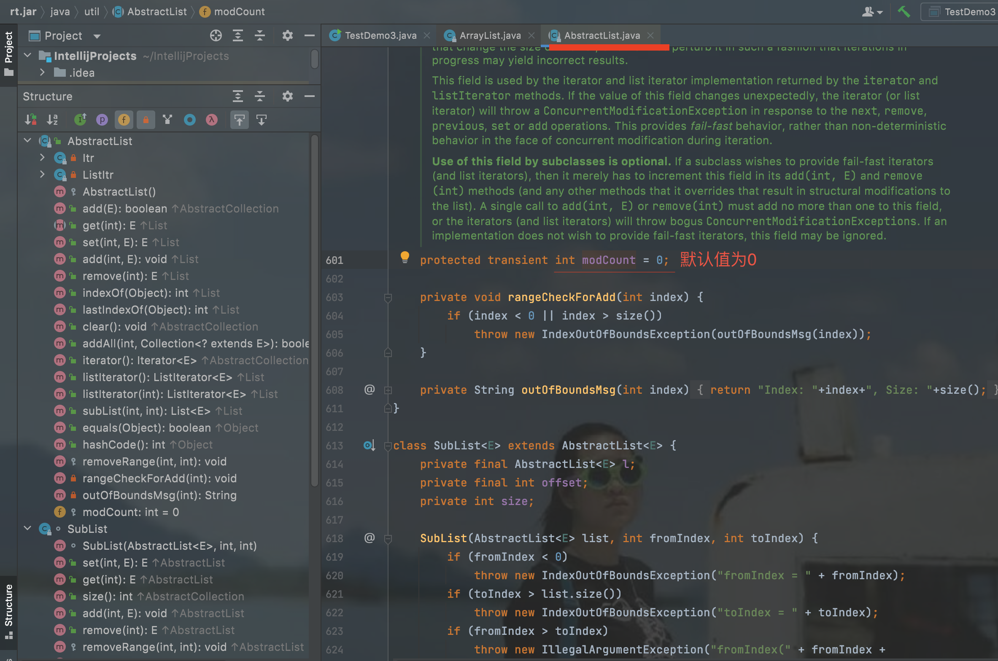Fold SubList constructor at line 618
Screen dimensions: 998x661
coord(388,539)
